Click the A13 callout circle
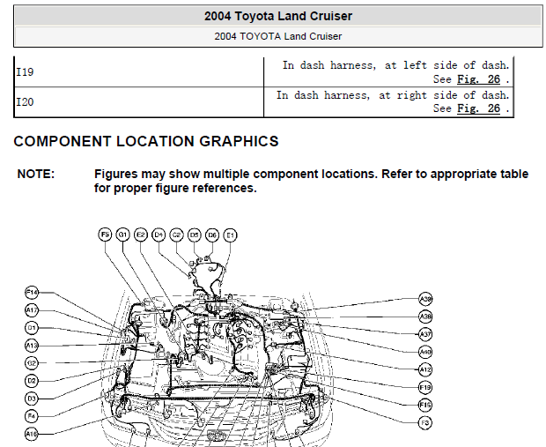 tap(32, 346)
